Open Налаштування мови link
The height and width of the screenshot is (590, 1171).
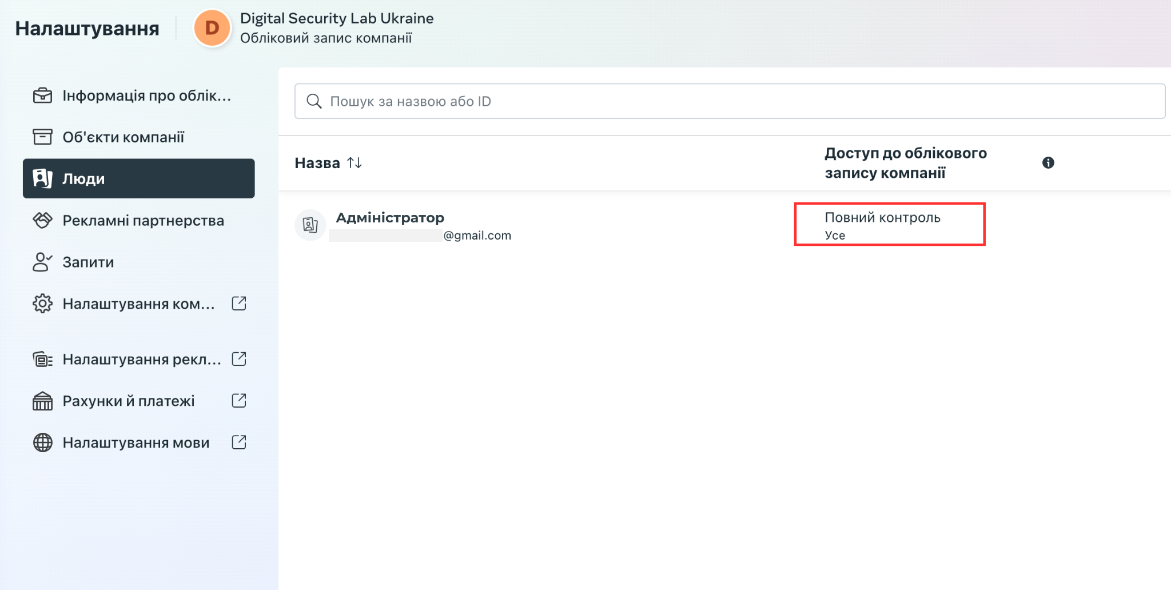pyautogui.click(x=139, y=442)
